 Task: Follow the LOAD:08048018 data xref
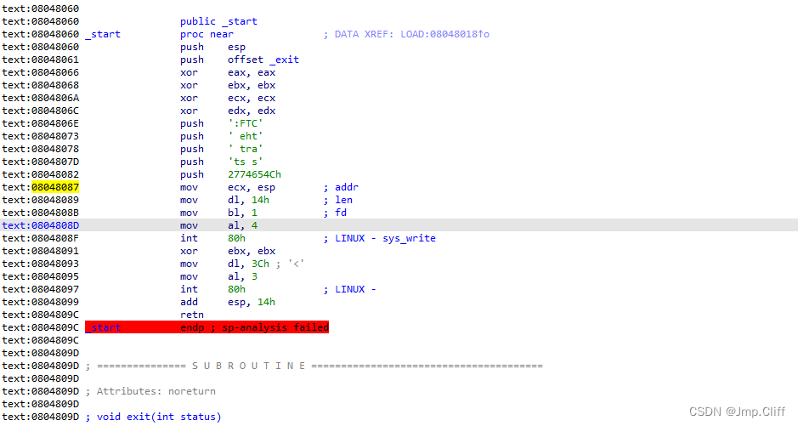(x=444, y=34)
